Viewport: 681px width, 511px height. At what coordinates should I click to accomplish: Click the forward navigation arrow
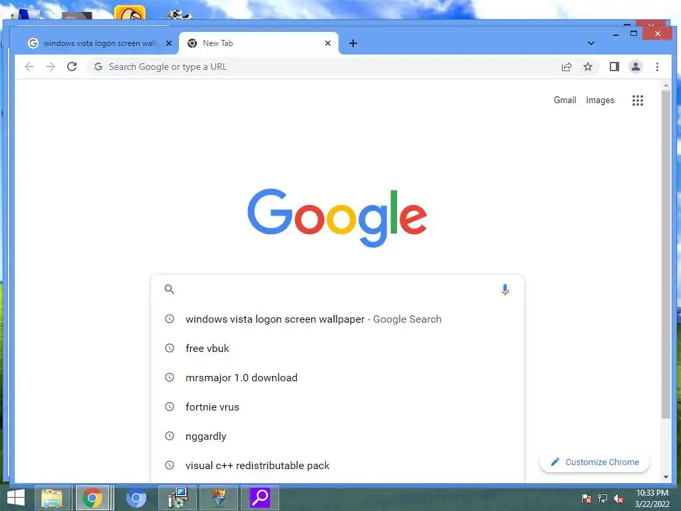pyautogui.click(x=51, y=67)
